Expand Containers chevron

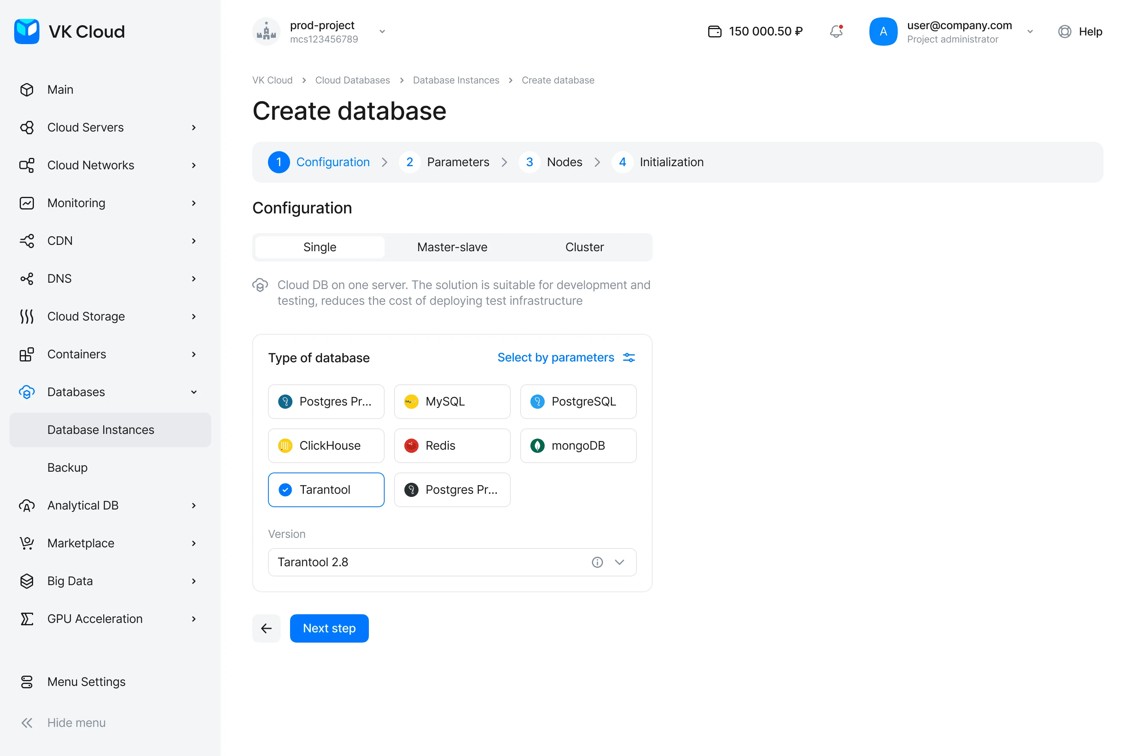point(194,354)
